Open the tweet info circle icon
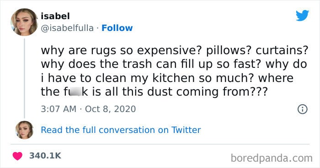This screenshot has width=320, height=168. 303,109
